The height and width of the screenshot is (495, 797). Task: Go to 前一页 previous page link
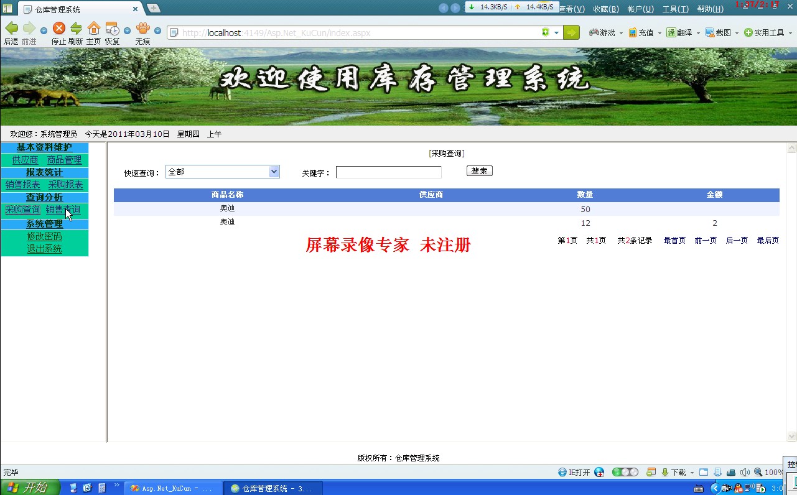[x=706, y=241]
